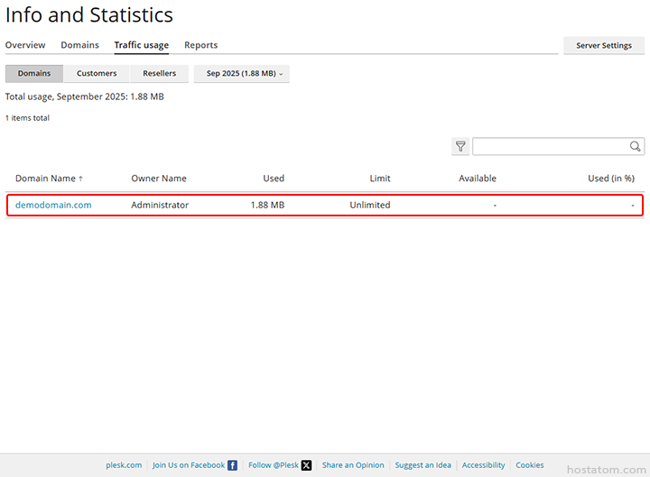Open the Accessibility footer link

point(483,465)
